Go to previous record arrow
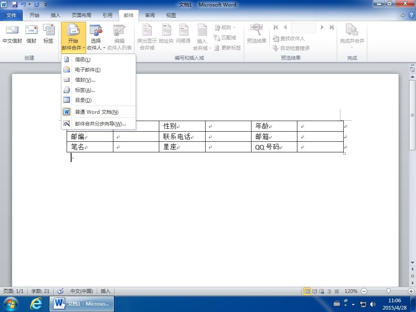The height and width of the screenshot is (312, 416). (285, 27)
